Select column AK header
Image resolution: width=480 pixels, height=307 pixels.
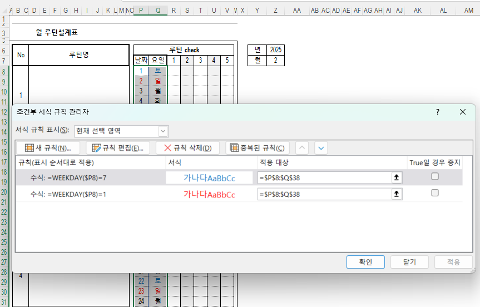(418, 11)
